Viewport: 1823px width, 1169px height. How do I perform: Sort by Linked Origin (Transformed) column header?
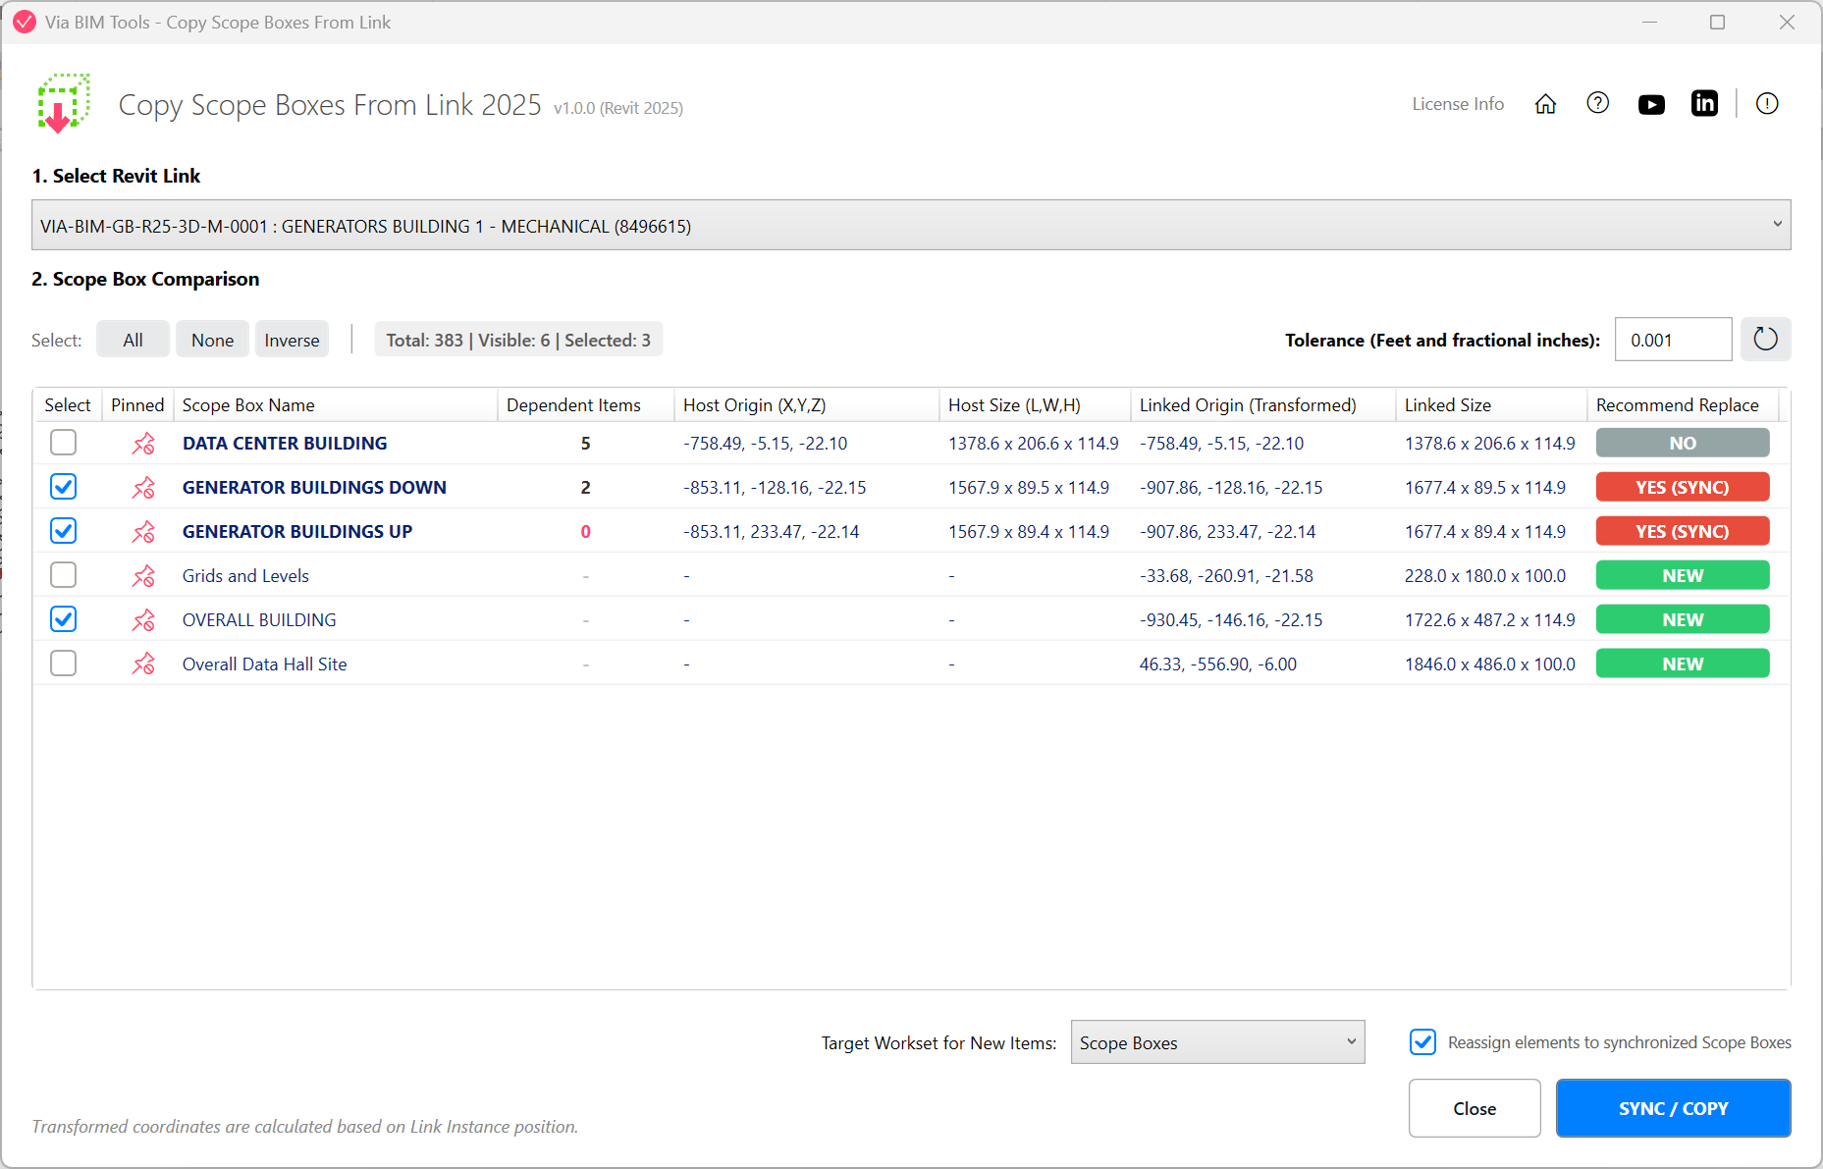click(x=1263, y=405)
